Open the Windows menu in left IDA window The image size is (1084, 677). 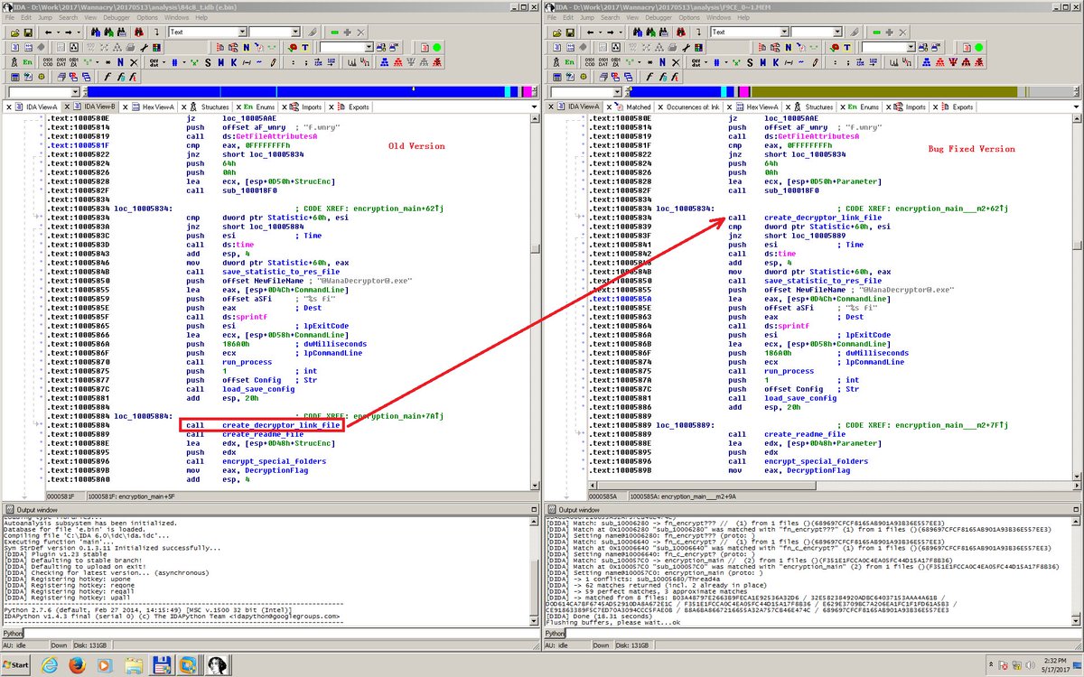tap(177, 17)
